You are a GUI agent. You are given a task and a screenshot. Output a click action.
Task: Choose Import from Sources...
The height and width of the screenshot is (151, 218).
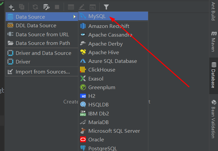(x=42, y=72)
